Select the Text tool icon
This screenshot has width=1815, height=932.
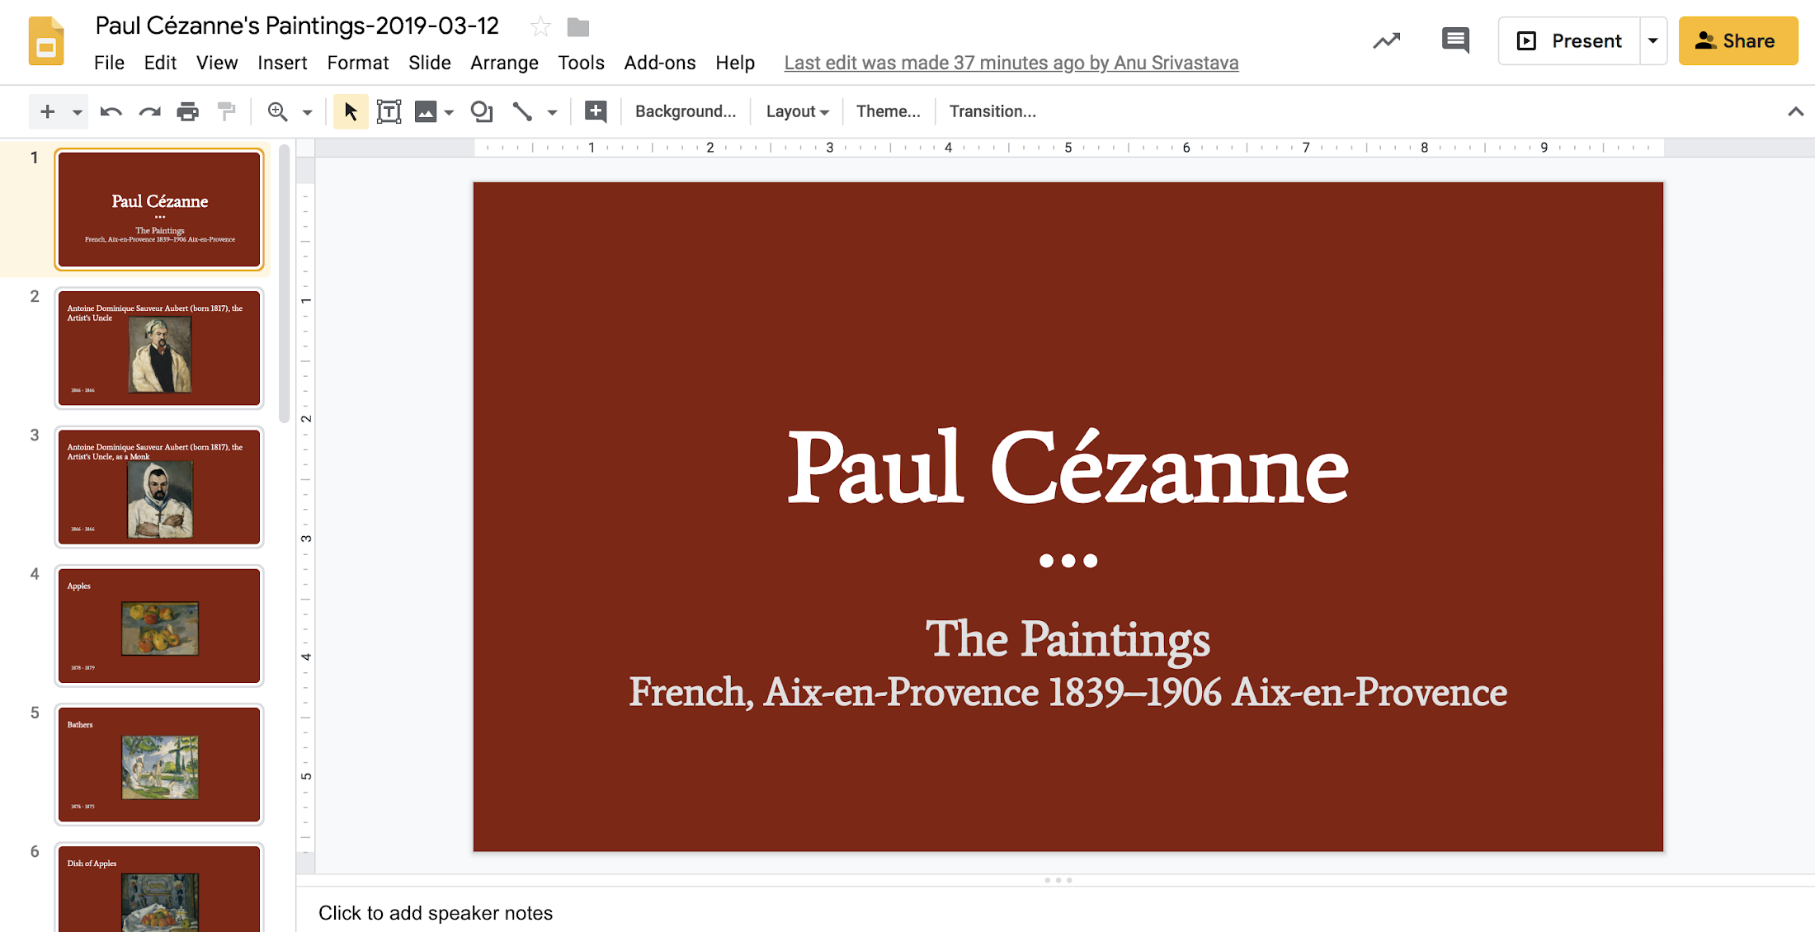pyautogui.click(x=388, y=111)
